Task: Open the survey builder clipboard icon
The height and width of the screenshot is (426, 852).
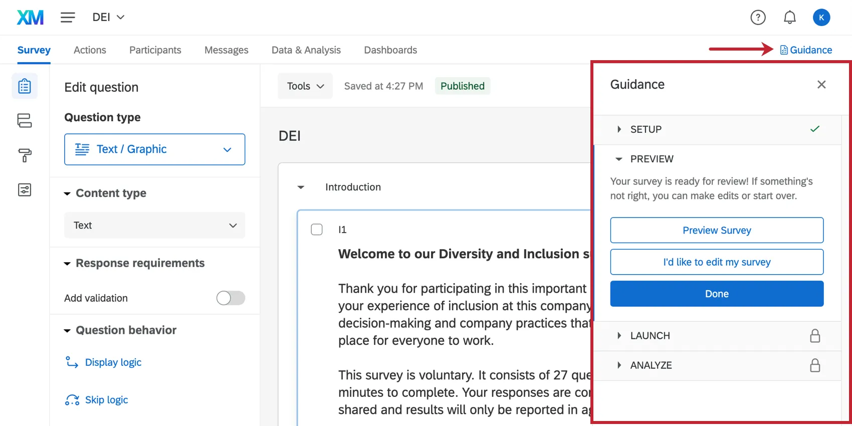Action: 25,86
